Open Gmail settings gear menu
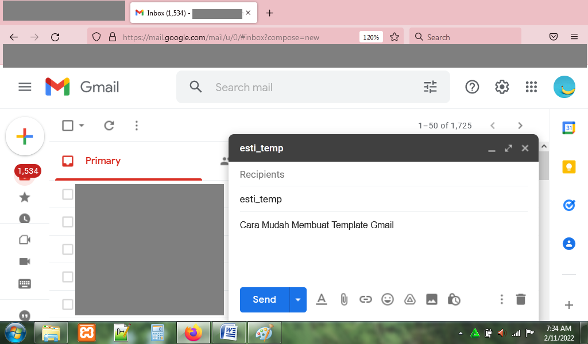 click(501, 87)
